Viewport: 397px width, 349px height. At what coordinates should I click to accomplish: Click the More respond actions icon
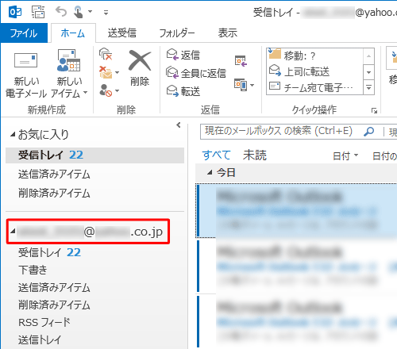241,85
